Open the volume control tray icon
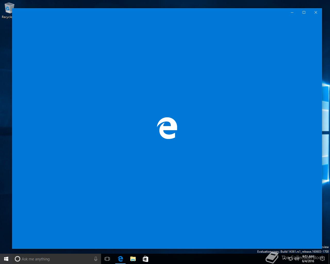330x264 pixels. [x=297, y=259]
